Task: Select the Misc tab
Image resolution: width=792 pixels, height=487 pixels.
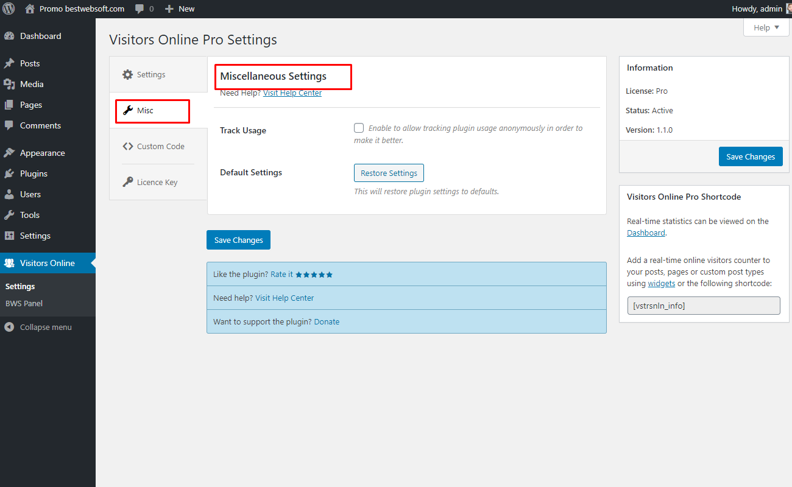Action: pyautogui.click(x=158, y=110)
